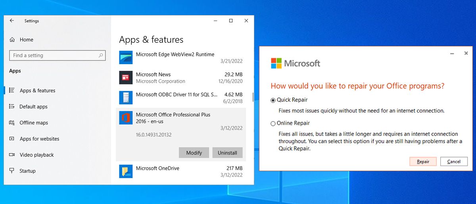Click the Microsoft Edge WebView2 Runtime icon
Viewport: 476px width, 204px height.
126,57
